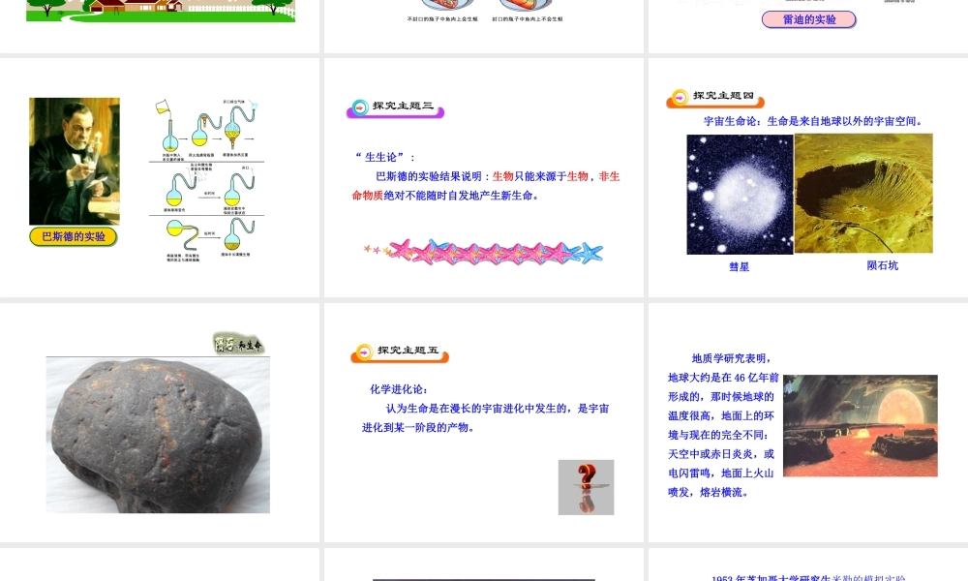968x581 pixels.
Task: Select the red question mark image
Action: (x=586, y=487)
